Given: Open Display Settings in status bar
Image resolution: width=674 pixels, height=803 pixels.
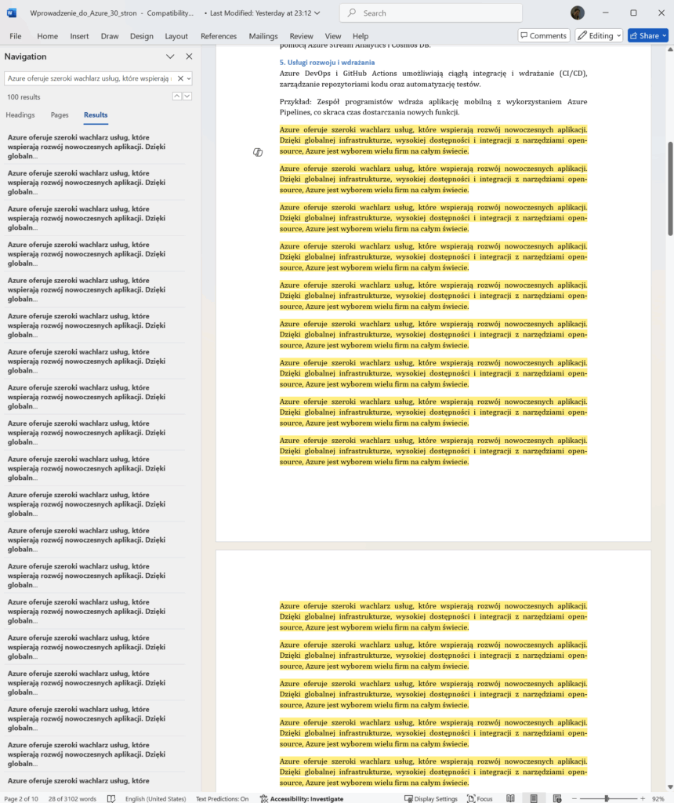Looking at the screenshot, I should coord(431,798).
